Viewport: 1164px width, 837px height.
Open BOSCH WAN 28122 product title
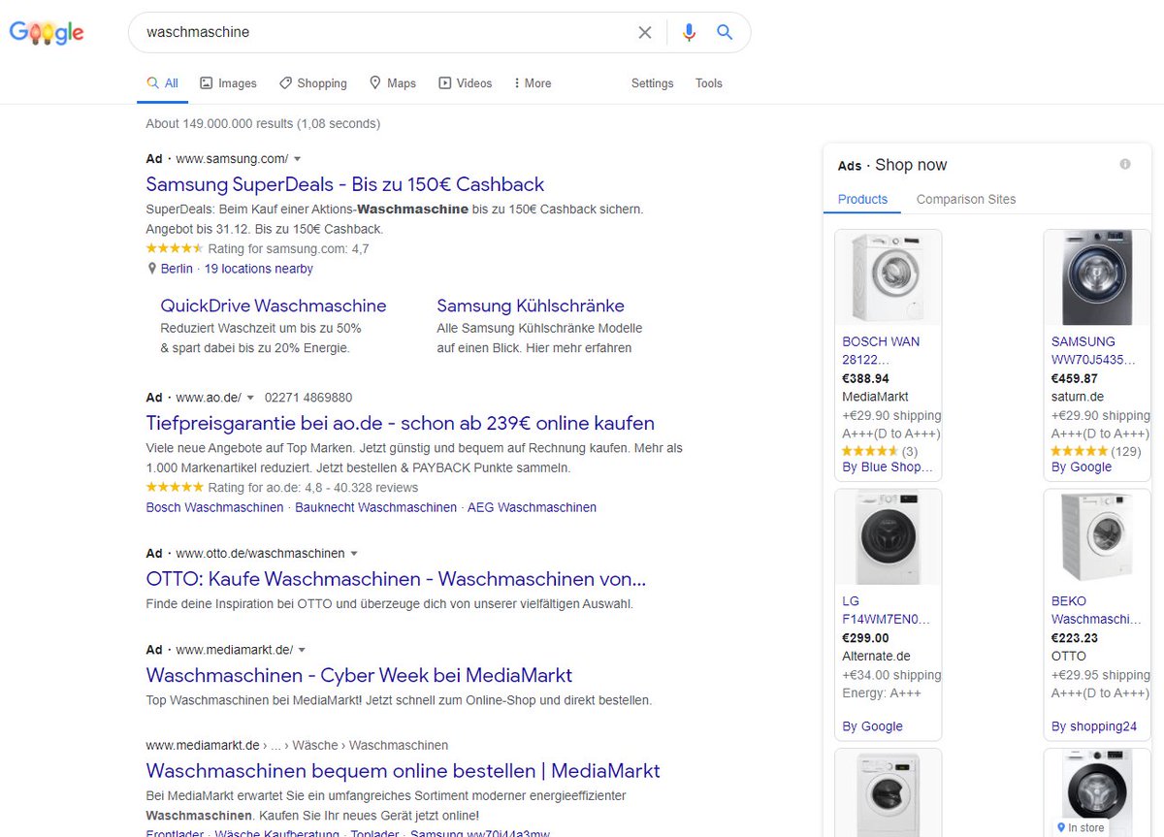881,350
